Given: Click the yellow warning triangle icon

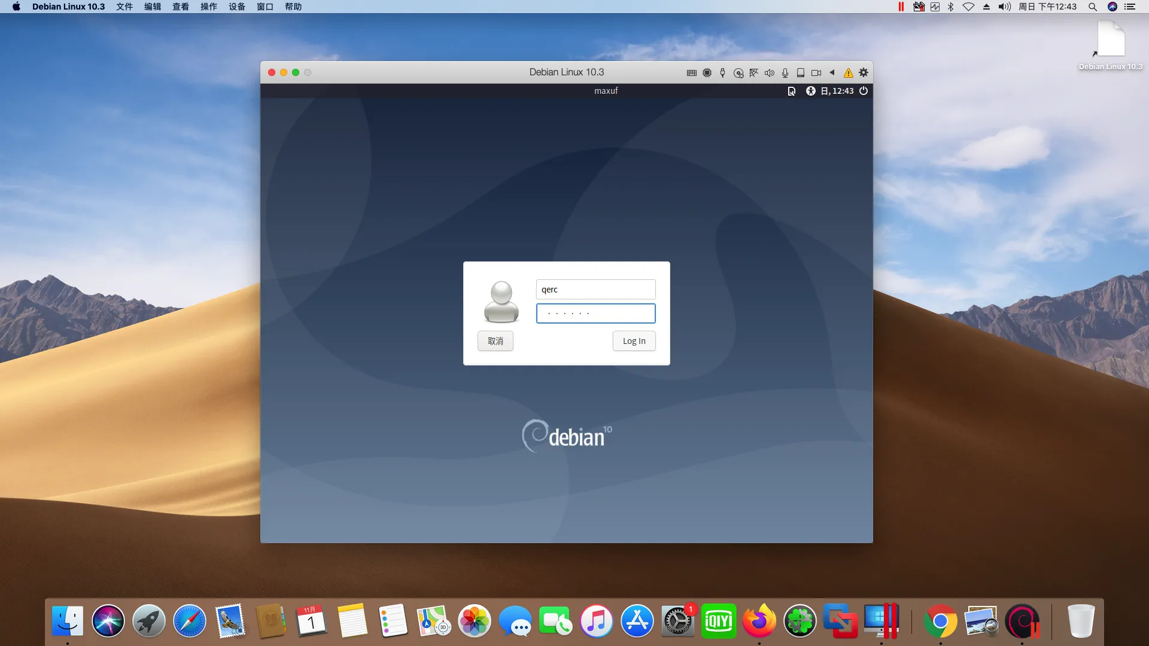Looking at the screenshot, I should tap(848, 73).
